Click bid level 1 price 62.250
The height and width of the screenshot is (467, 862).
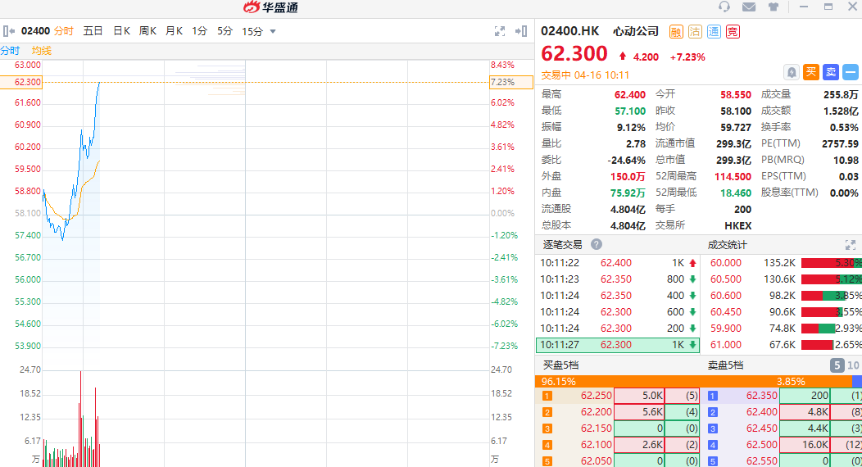tap(596, 396)
